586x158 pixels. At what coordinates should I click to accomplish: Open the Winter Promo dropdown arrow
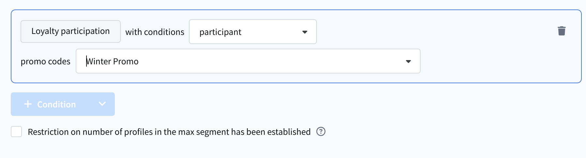click(x=408, y=61)
